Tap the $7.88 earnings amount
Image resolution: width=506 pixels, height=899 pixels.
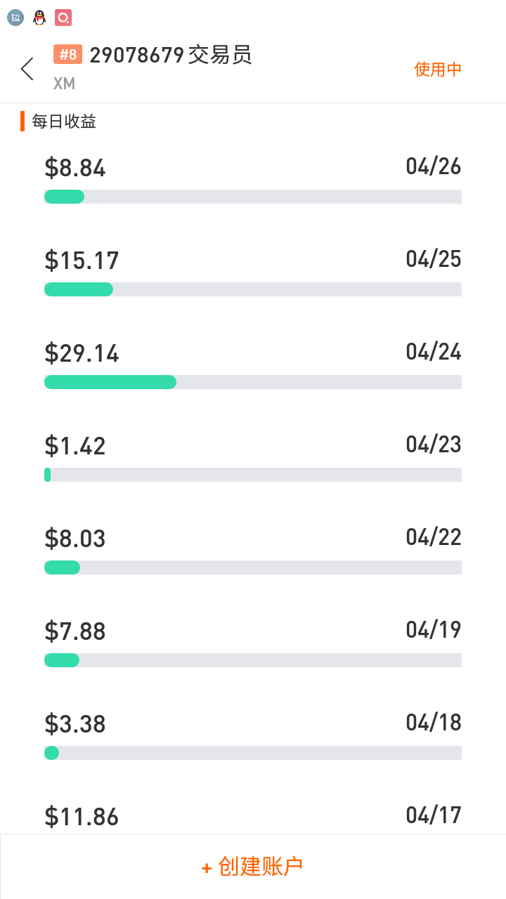point(75,631)
